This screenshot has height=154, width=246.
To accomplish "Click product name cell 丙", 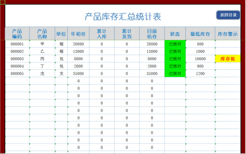I will click(x=42, y=59).
